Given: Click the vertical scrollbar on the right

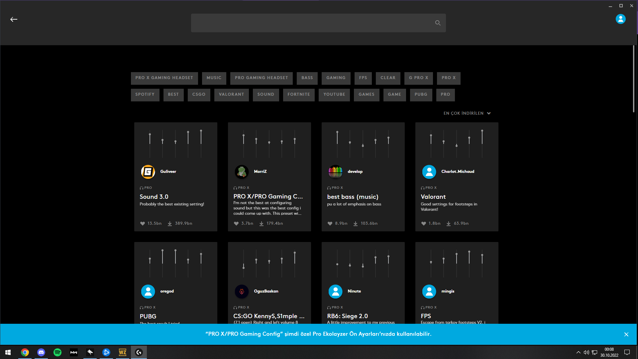Looking at the screenshot, I should point(633,79).
